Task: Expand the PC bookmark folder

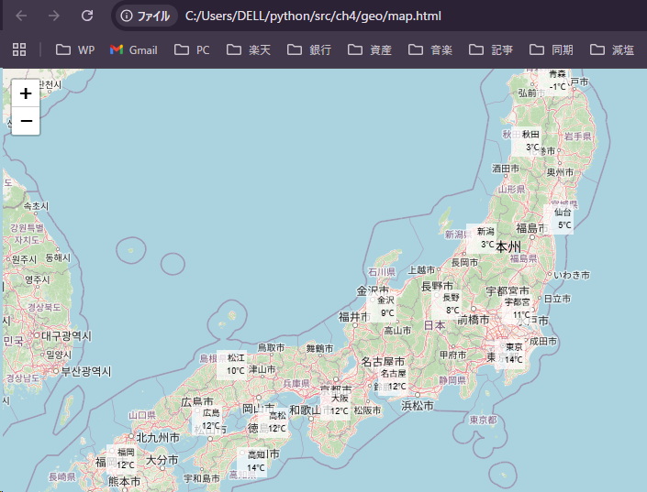Action: (x=193, y=49)
